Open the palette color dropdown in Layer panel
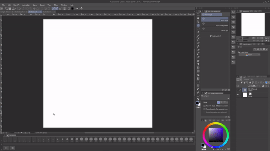 click(x=239, y=80)
